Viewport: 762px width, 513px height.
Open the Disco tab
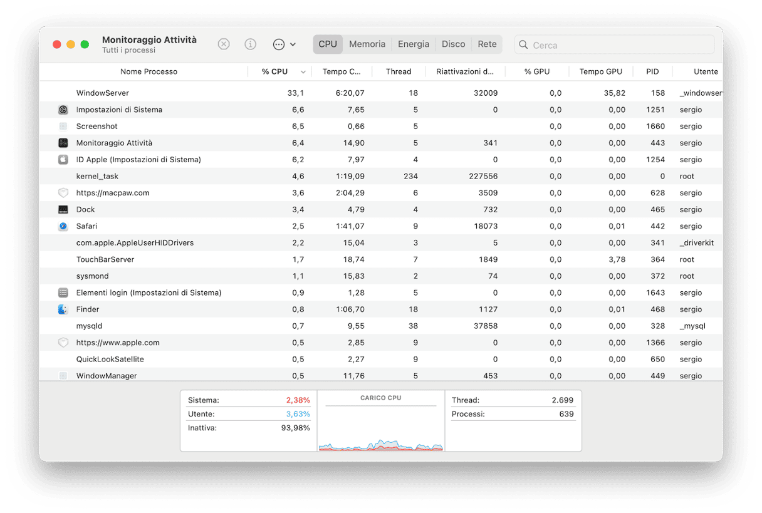pos(453,44)
